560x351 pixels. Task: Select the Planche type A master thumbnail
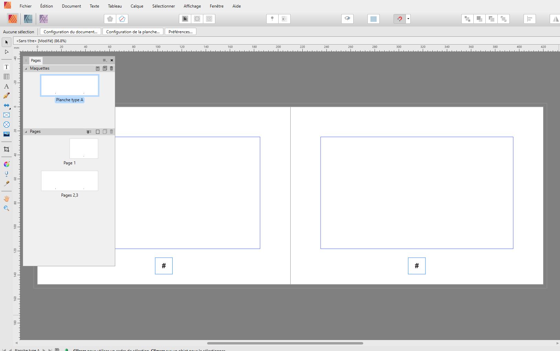(69, 85)
